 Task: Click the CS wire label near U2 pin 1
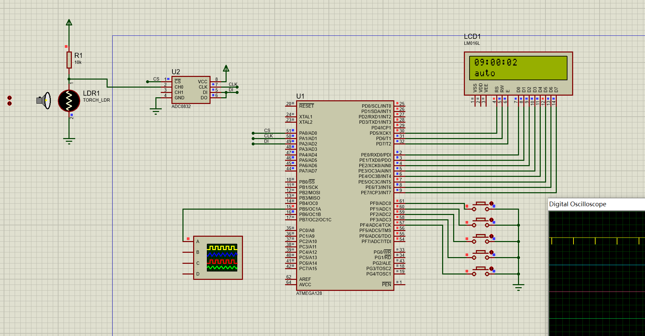156,79
